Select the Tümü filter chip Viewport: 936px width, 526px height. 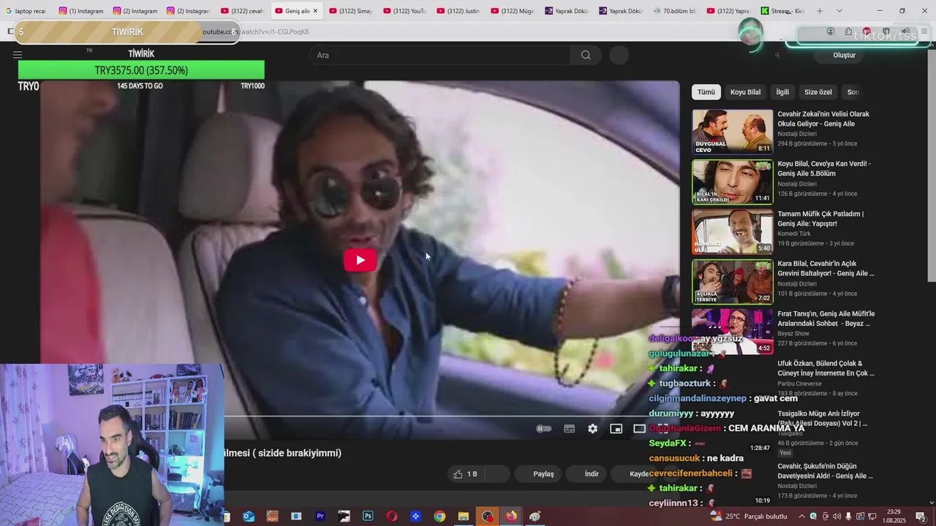coord(706,92)
